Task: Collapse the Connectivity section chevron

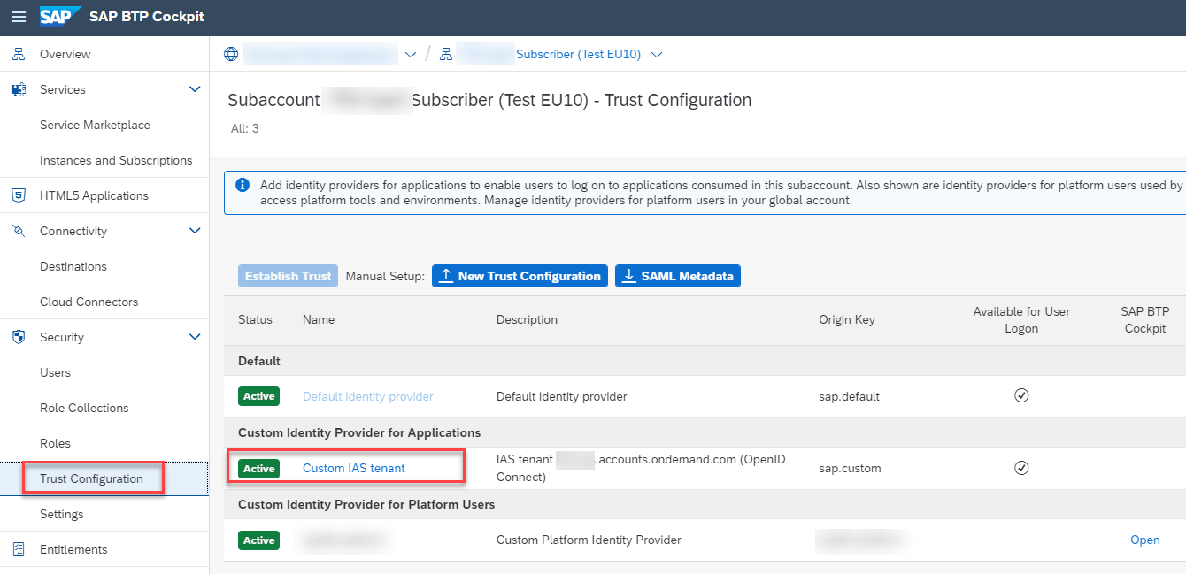Action: point(196,231)
